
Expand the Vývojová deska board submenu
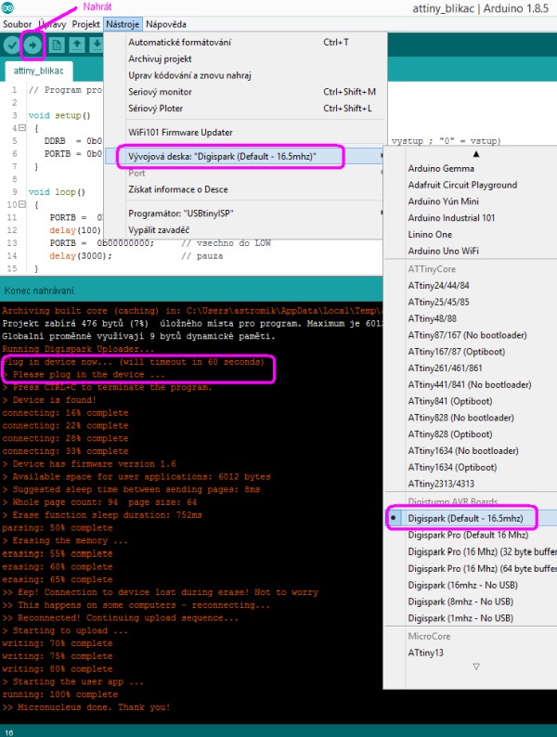click(x=244, y=157)
